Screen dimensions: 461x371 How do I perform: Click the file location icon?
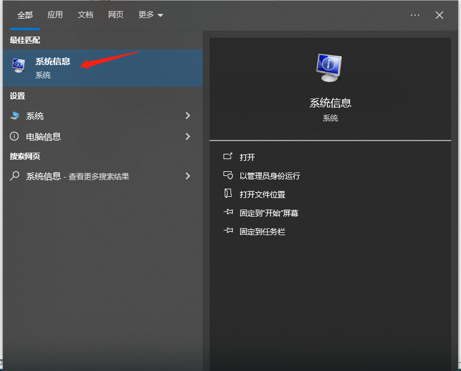228,193
